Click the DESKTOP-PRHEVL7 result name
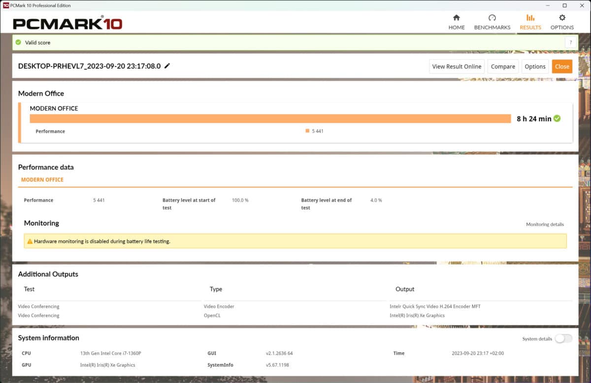This screenshot has height=383, width=591. click(x=89, y=66)
